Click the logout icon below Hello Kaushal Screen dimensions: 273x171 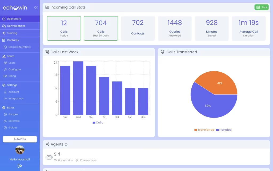tap(20, 166)
